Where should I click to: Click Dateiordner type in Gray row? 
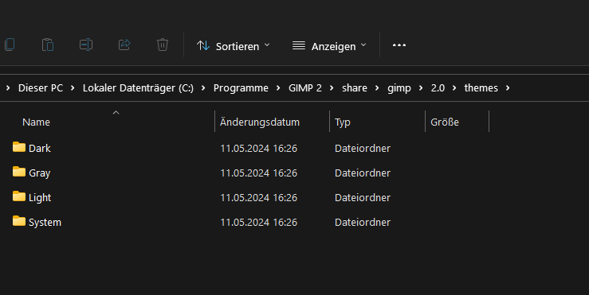click(x=363, y=173)
